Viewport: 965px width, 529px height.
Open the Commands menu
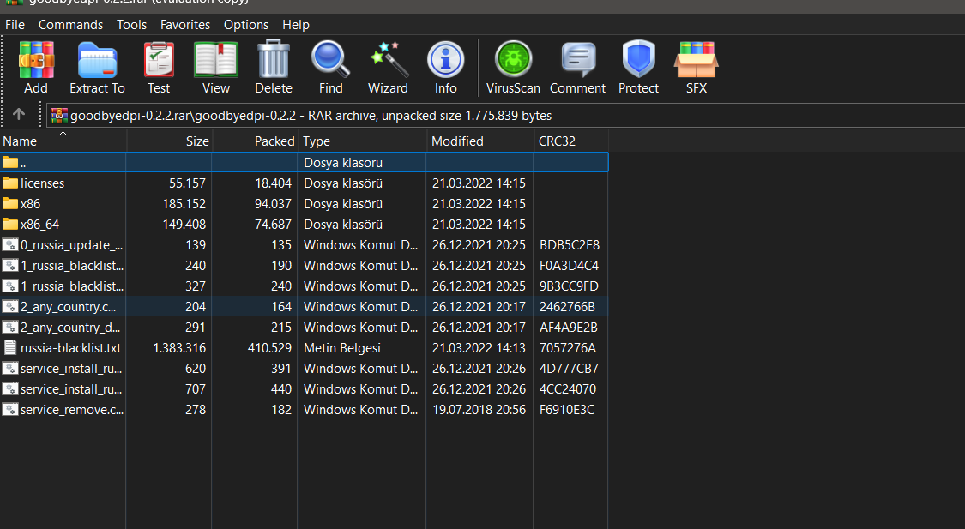coord(71,25)
